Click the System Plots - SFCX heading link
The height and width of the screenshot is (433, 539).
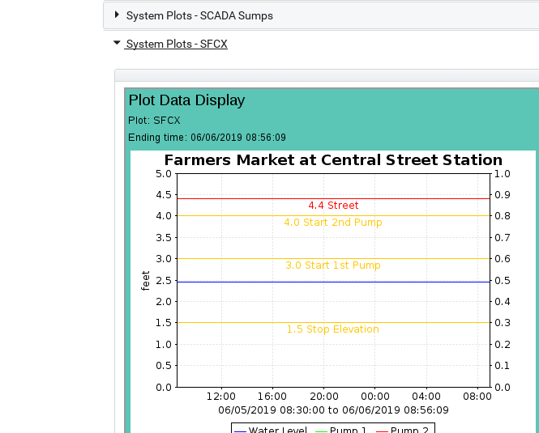coord(177,44)
